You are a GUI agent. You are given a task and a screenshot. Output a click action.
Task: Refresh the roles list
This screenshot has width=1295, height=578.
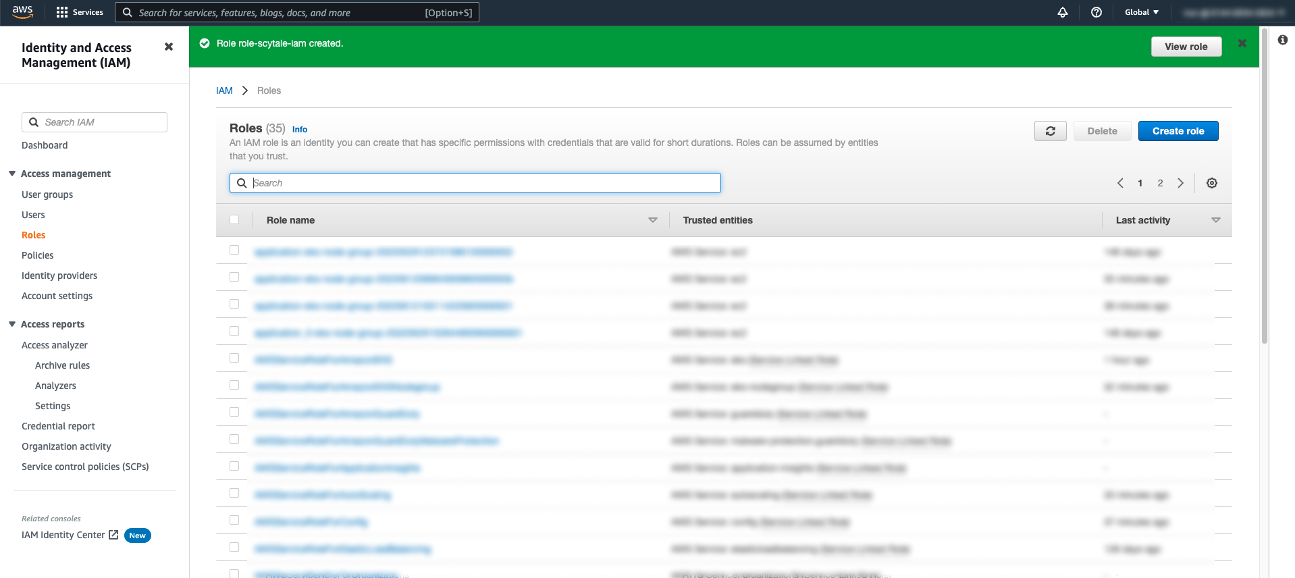[1051, 131]
